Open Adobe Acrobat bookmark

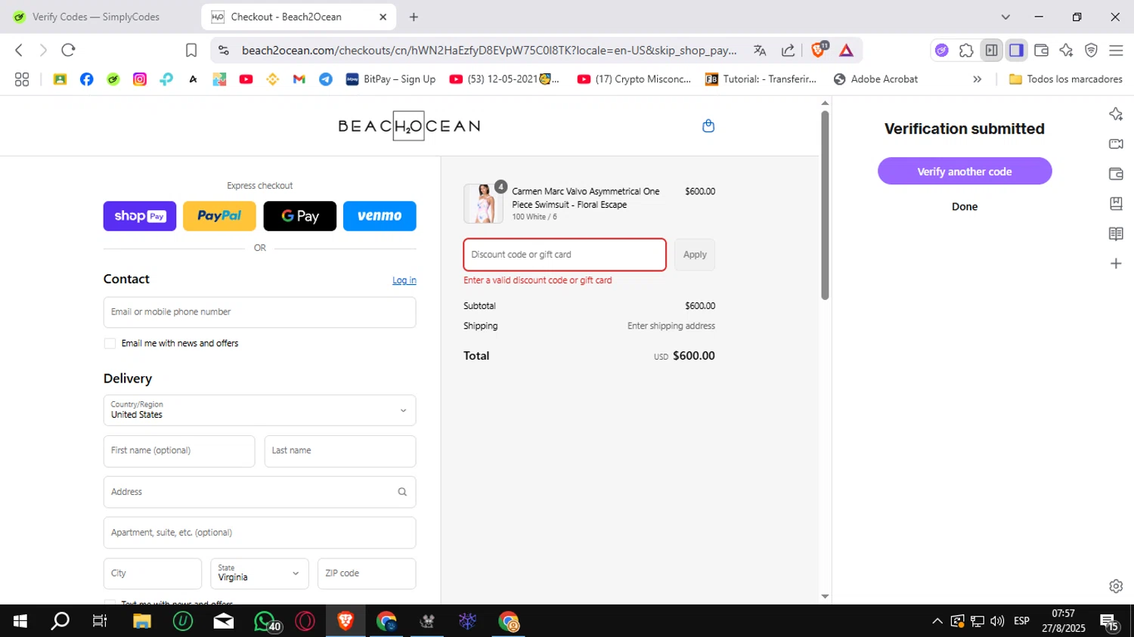(875, 79)
